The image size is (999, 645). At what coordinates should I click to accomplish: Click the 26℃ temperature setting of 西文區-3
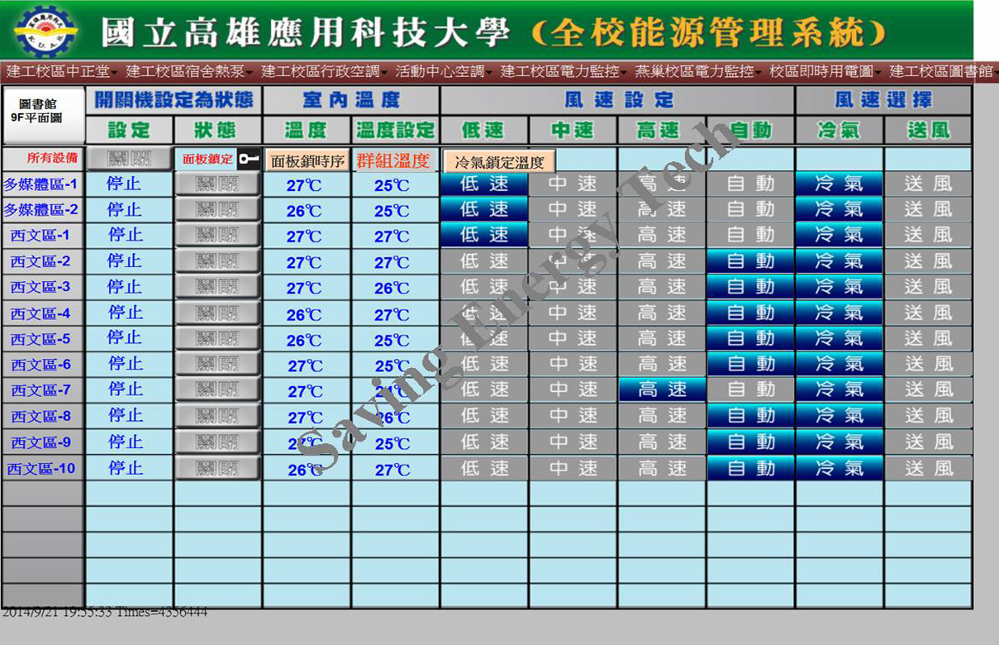click(x=392, y=289)
